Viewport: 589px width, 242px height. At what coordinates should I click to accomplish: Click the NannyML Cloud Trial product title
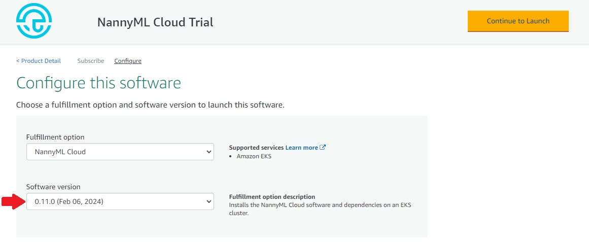click(x=155, y=22)
